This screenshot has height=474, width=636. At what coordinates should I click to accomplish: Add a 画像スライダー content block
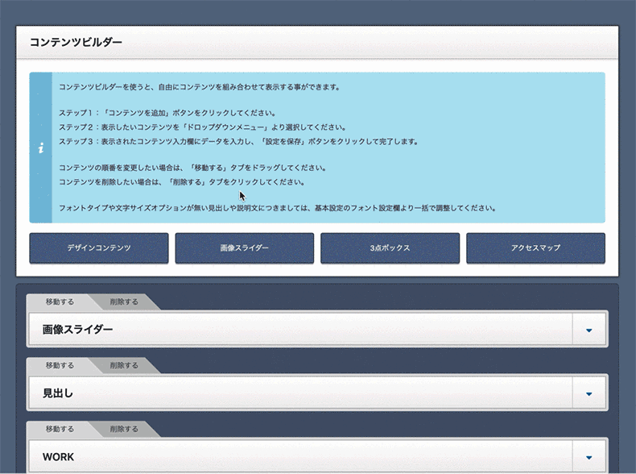[x=244, y=247]
